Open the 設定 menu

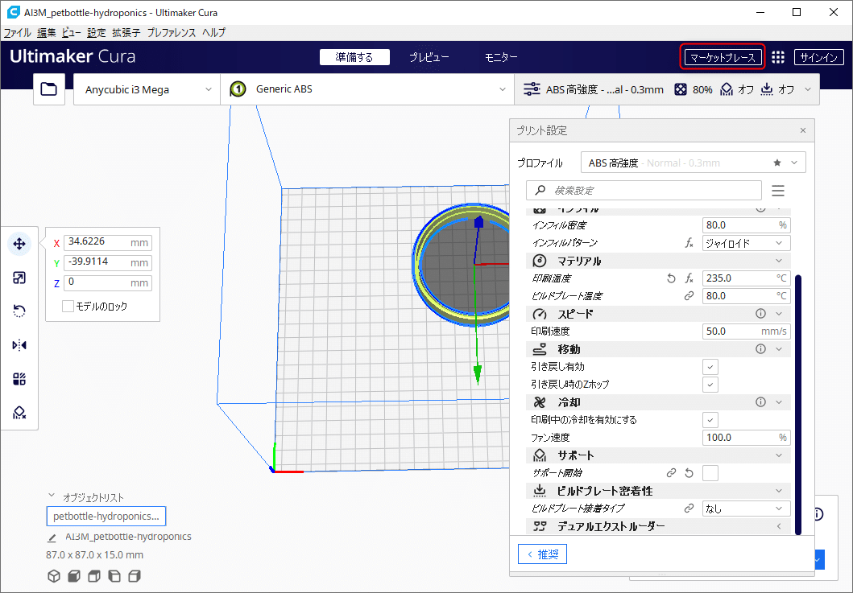click(97, 33)
